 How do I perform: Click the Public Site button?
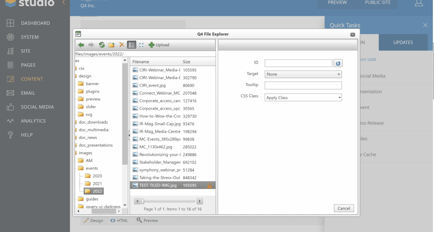tap(378, 3)
